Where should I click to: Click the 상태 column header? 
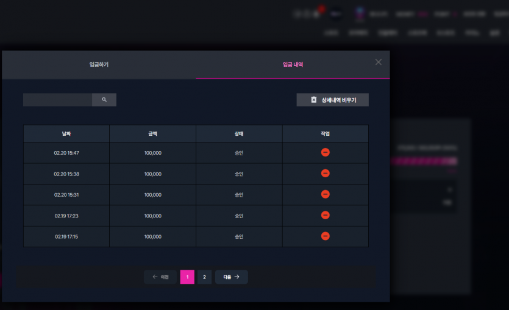point(239,133)
